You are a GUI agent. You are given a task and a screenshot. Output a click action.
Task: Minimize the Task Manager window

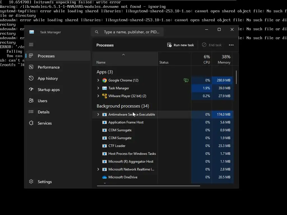coord(207,29)
